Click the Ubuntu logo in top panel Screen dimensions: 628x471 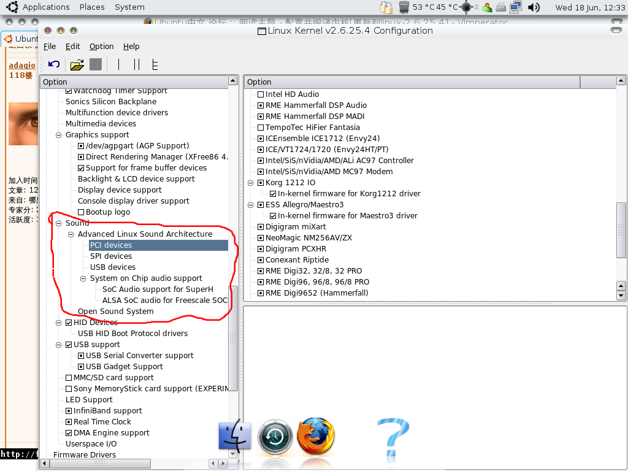pos(12,7)
